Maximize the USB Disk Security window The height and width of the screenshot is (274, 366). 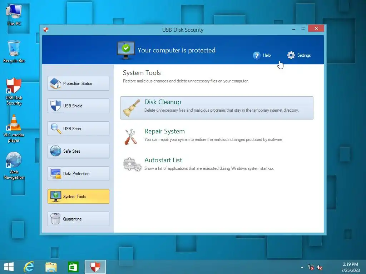[x=303, y=29]
